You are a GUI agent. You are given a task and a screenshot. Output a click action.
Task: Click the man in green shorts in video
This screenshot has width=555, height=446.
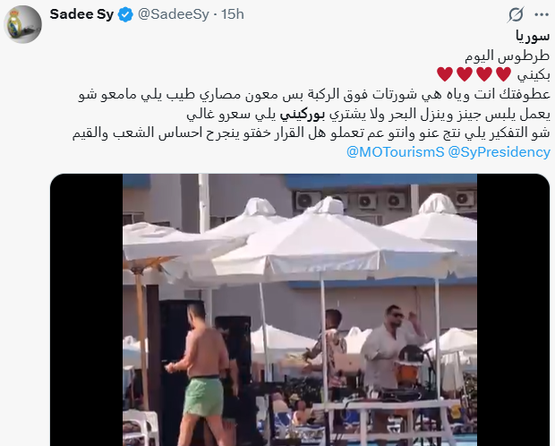[x=200, y=372]
